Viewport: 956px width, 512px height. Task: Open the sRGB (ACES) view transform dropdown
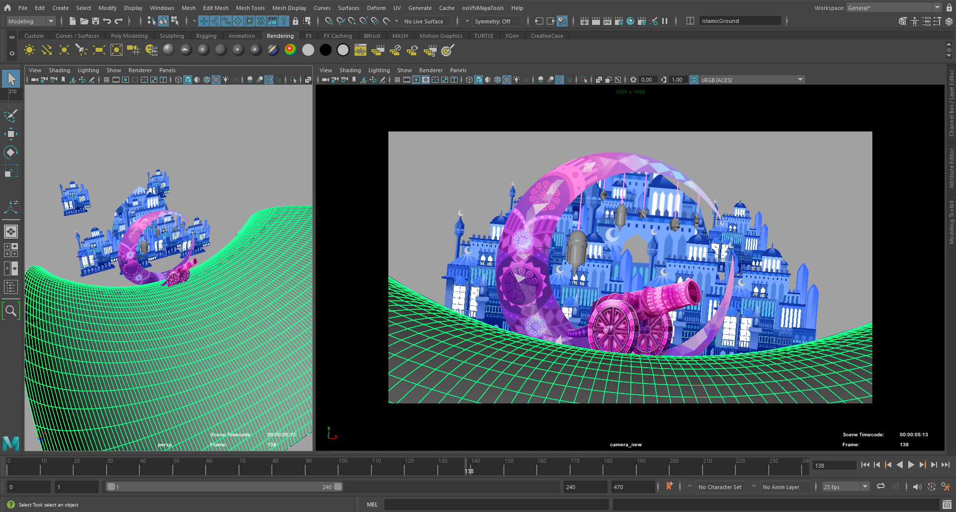point(800,80)
